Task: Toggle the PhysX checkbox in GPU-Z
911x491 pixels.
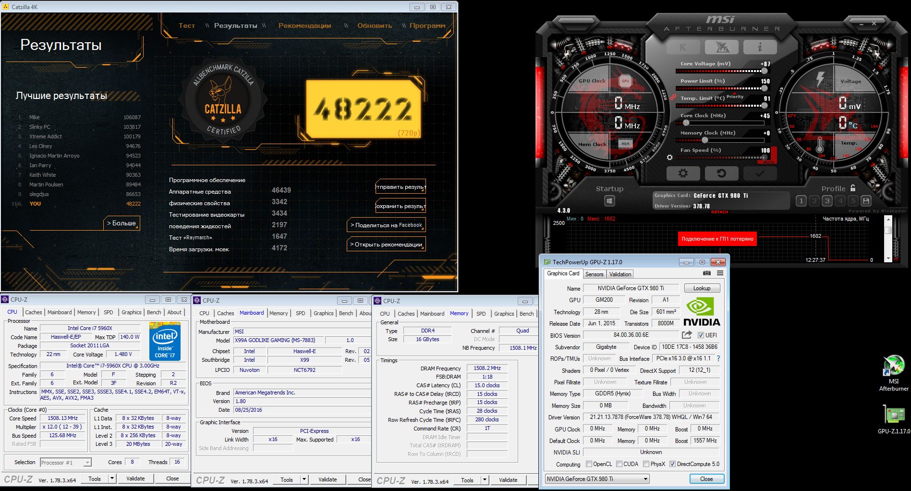Action: (x=646, y=464)
